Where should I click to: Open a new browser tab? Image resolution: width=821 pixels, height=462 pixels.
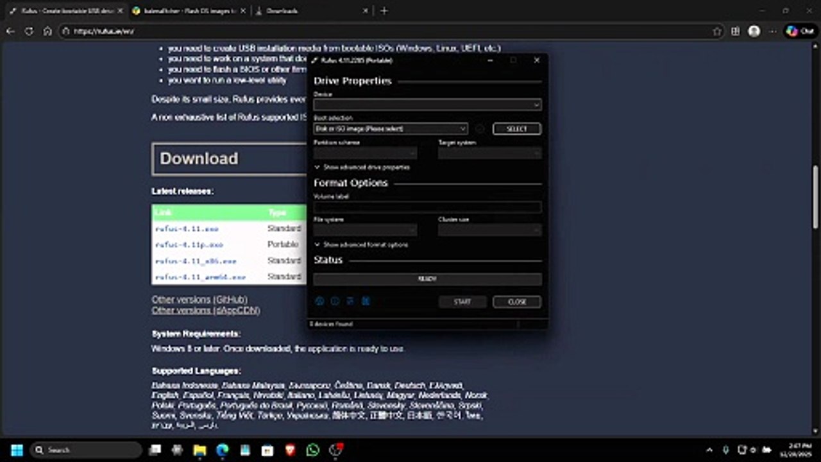(x=384, y=11)
